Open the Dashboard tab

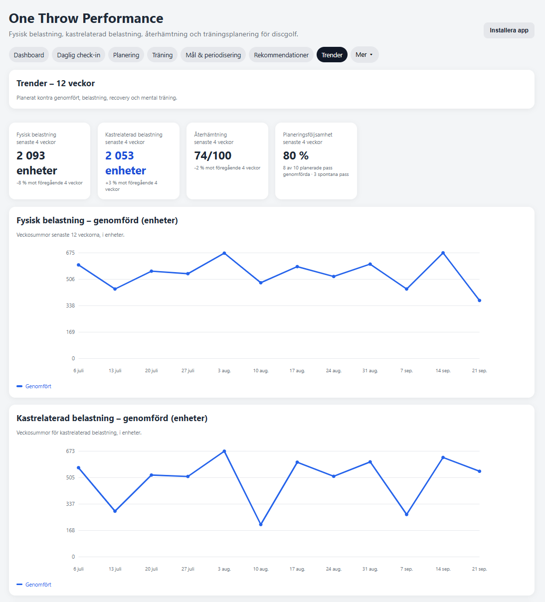pos(29,55)
